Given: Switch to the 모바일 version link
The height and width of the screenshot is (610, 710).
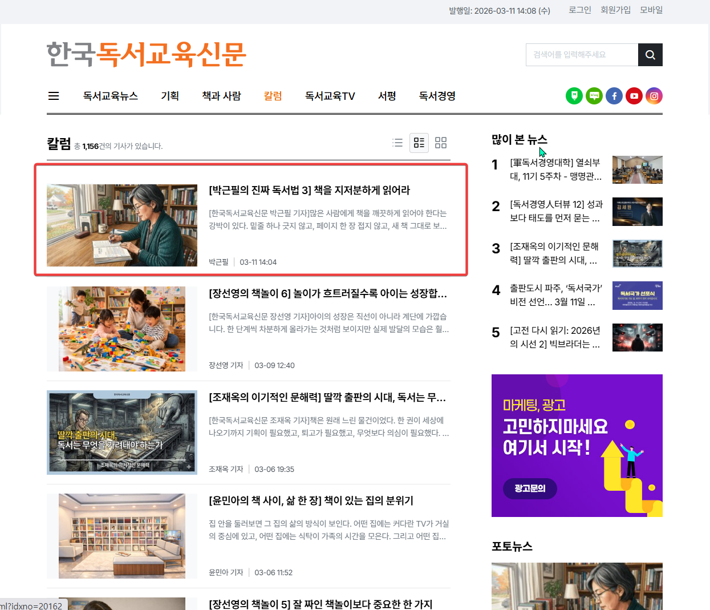Looking at the screenshot, I should (651, 10).
